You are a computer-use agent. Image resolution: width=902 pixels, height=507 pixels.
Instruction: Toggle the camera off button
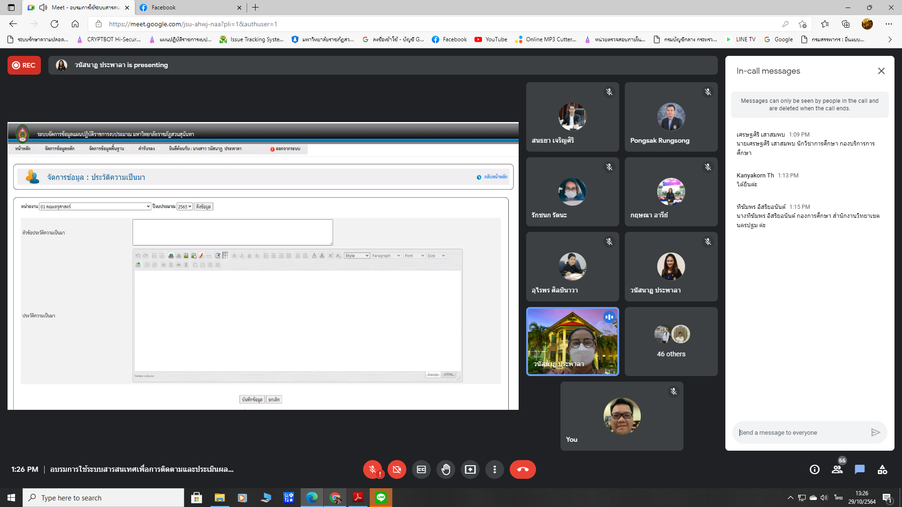tap(397, 469)
